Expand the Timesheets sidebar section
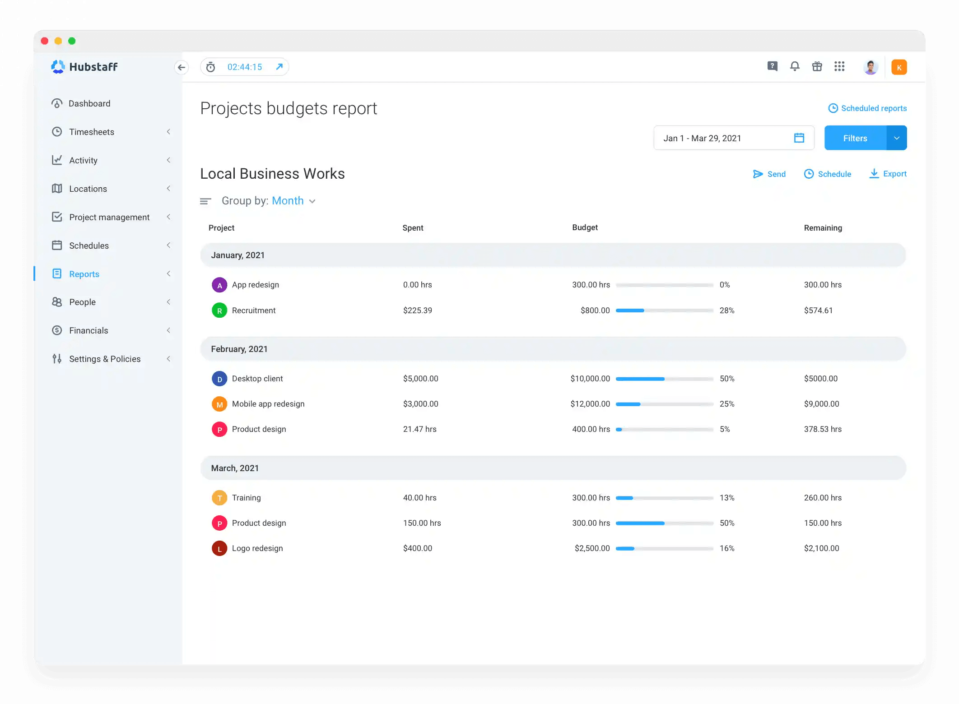The image size is (959, 704). coord(168,132)
